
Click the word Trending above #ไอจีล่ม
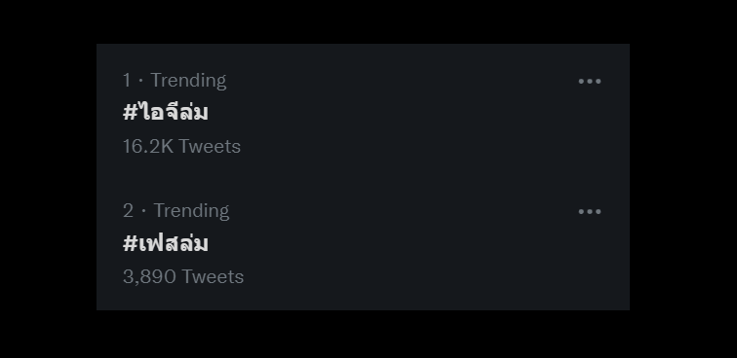point(188,81)
